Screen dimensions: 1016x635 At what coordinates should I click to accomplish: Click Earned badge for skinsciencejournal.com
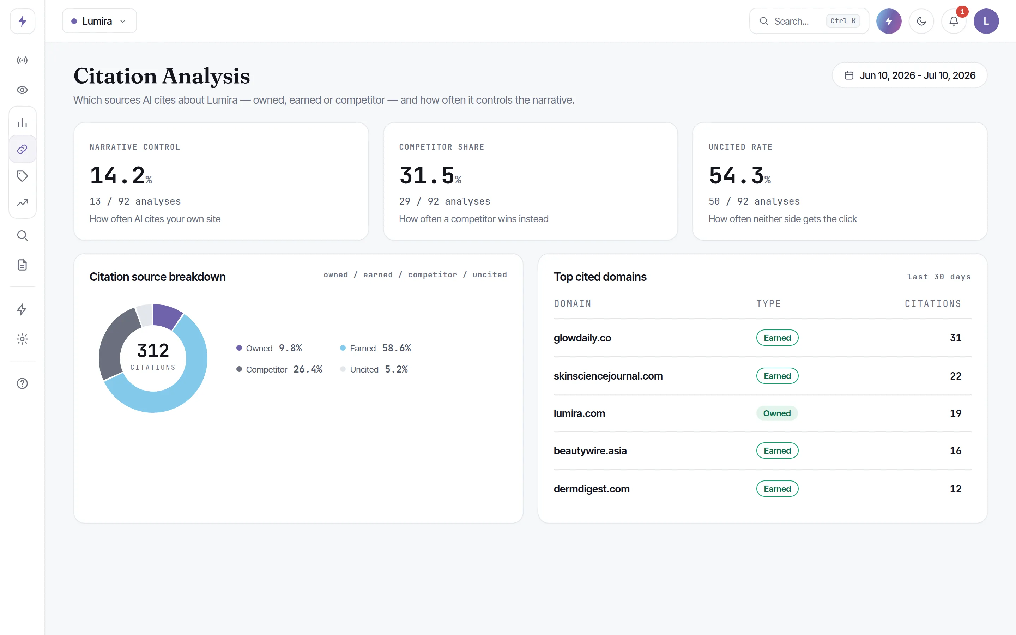pyautogui.click(x=777, y=375)
